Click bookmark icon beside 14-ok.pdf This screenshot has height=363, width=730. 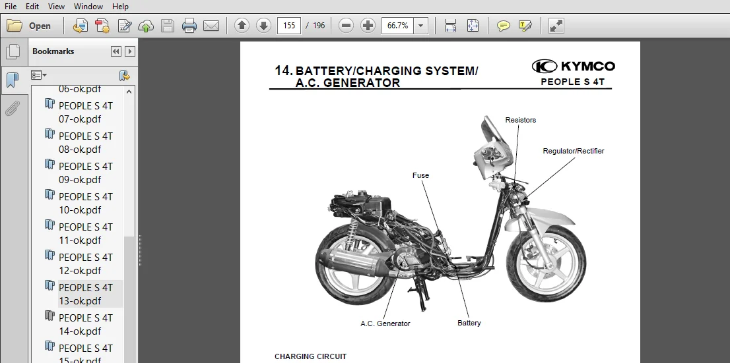pyautogui.click(x=50, y=316)
